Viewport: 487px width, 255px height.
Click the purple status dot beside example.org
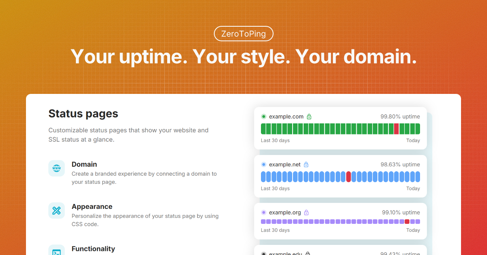coord(263,212)
